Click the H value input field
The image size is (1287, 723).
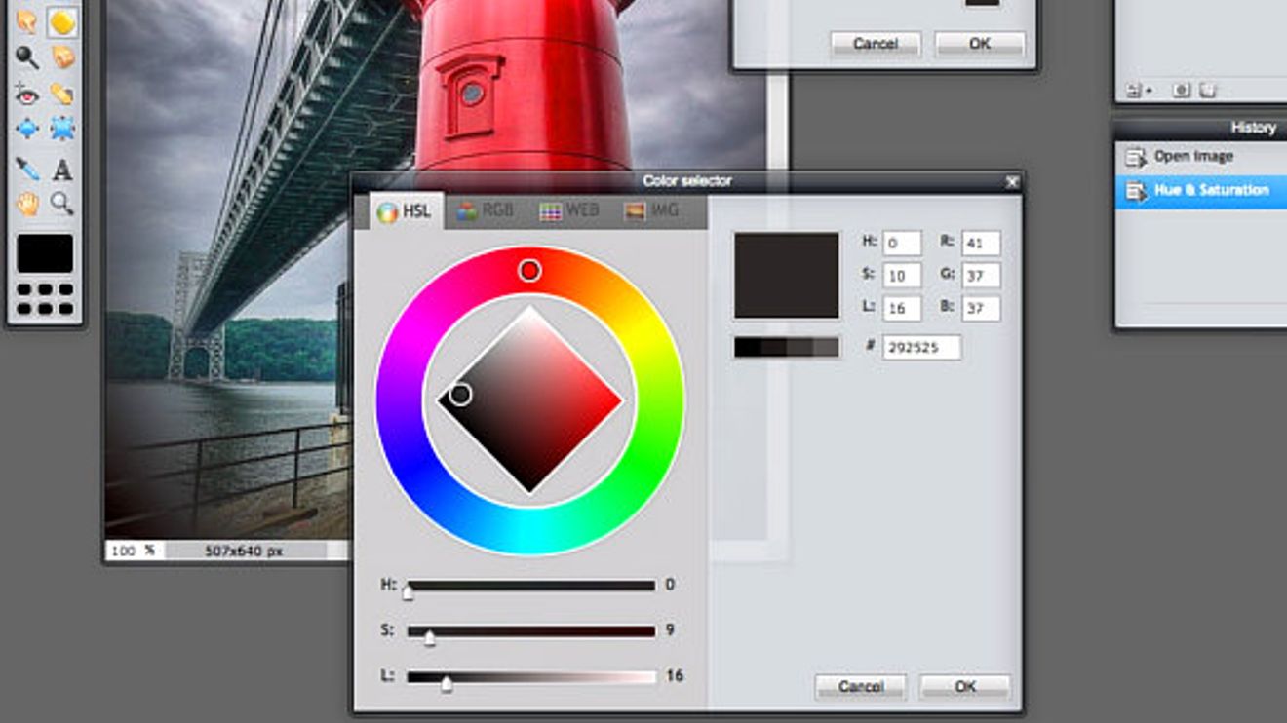(902, 243)
